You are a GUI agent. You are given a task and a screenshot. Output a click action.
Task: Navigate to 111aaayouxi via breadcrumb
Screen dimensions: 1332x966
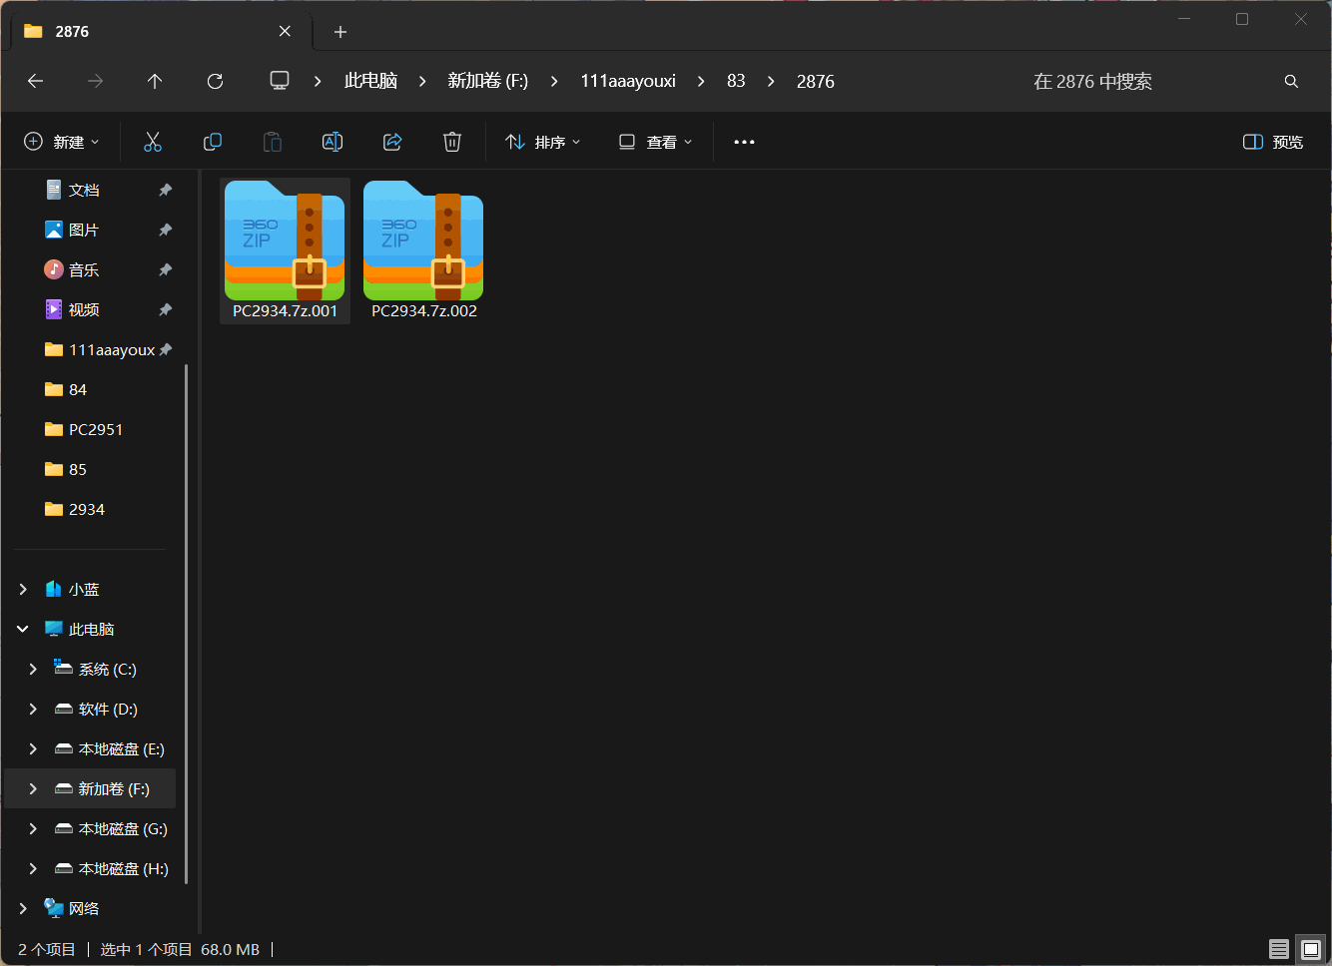pyautogui.click(x=627, y=81)
